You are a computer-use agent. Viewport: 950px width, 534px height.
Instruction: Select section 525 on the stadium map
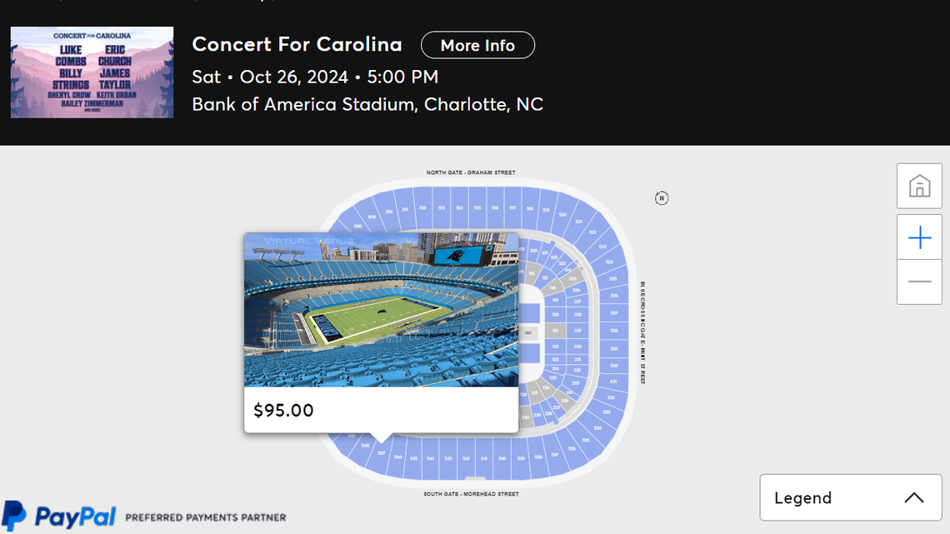612,278
